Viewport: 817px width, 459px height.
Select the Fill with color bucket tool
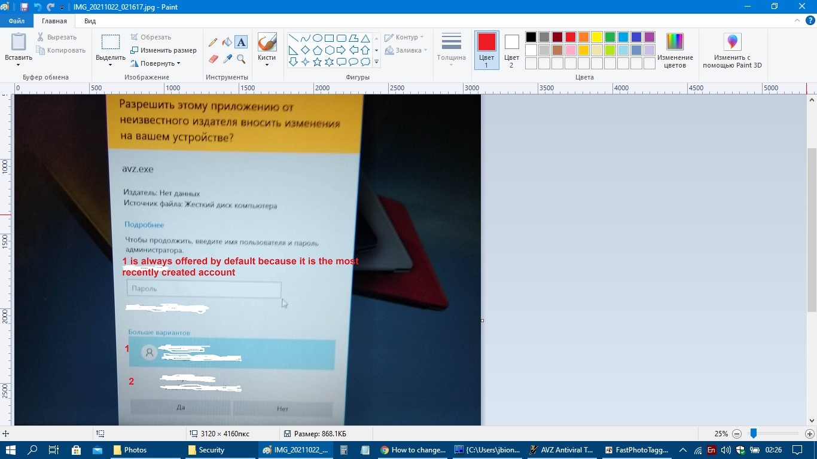pos(227,42)
